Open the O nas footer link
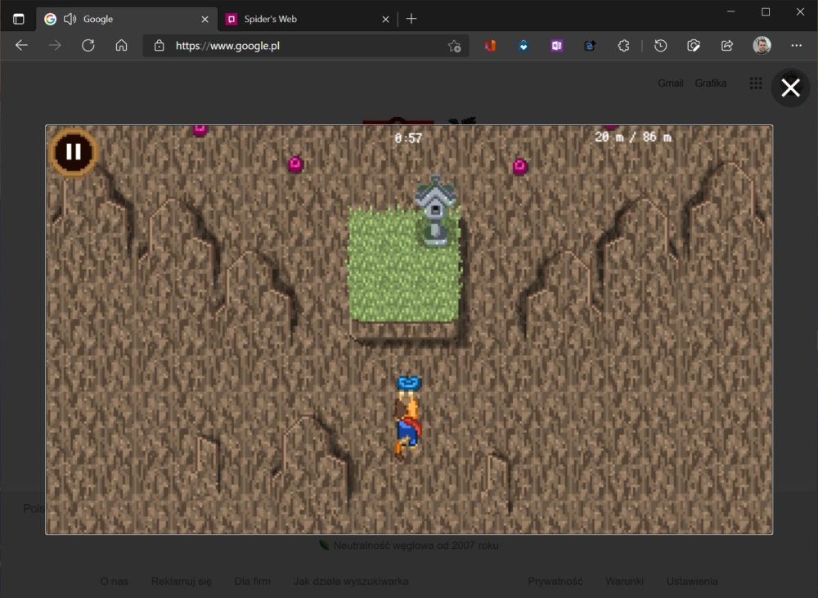Screen dimensions: 818x598 pyautogui.click(x=115, y=582)
